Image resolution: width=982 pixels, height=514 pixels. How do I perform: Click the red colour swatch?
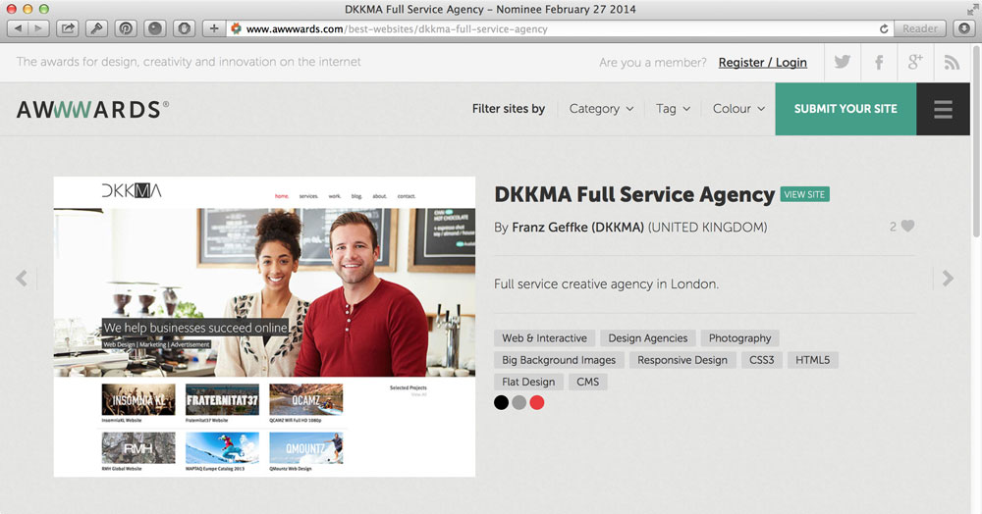(x=537, y=403)
